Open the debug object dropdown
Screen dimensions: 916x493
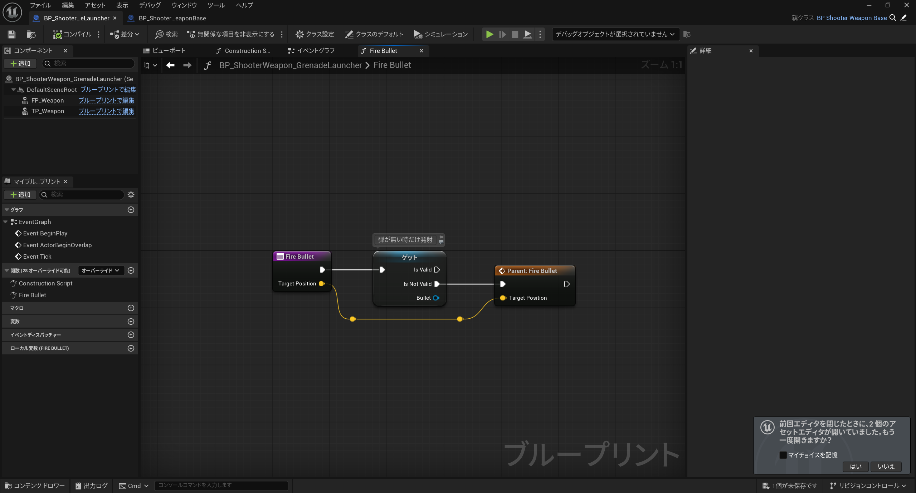[x=615, y=34]
